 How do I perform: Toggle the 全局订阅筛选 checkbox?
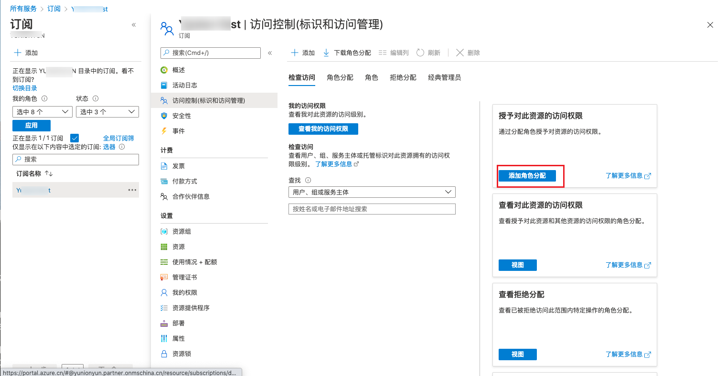(x=75, y=138)
